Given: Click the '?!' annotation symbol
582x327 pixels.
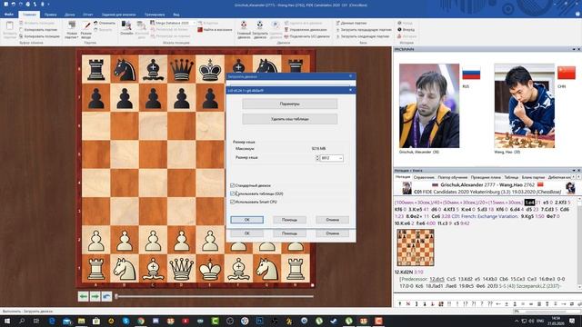Looking at the screenshot, I should click(x=474, y=304).
